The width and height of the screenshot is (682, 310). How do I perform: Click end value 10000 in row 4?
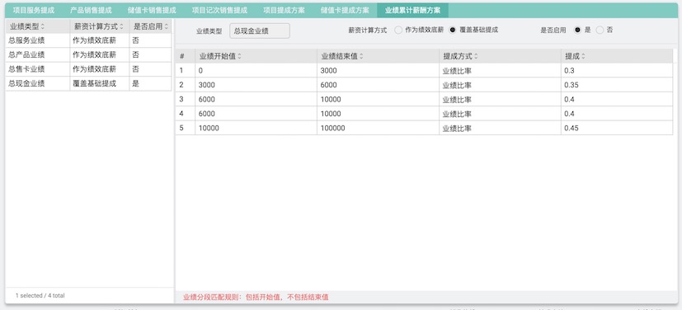click(x=378, y=114)
